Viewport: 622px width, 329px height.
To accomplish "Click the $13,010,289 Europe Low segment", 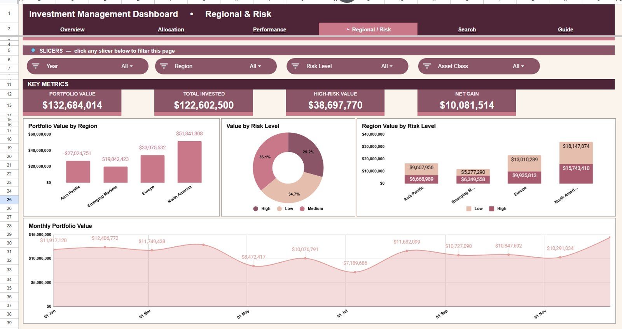I will [x=524, y=163].
